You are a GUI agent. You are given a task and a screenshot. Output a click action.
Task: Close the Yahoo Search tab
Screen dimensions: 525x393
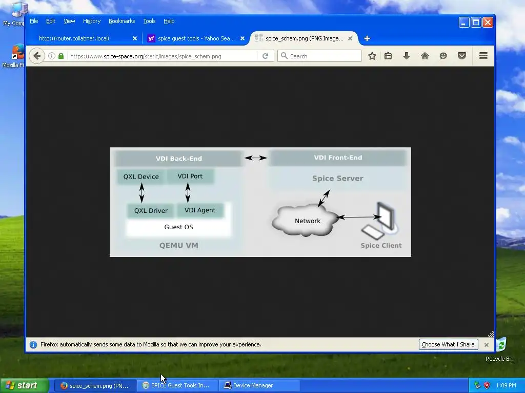243,38
